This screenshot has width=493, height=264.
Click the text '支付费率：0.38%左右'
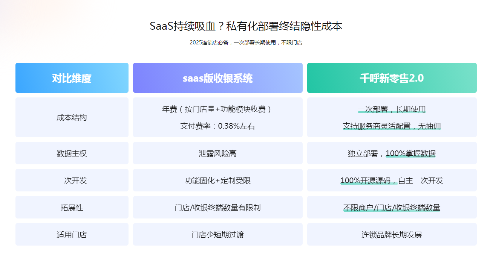pyautogui.click(x=218, y=126)
